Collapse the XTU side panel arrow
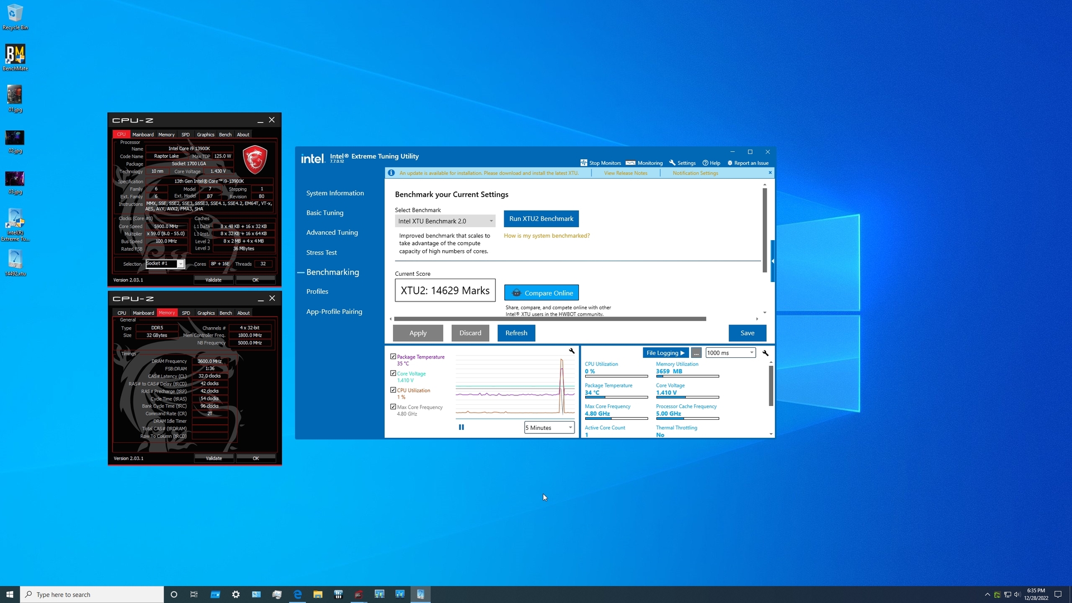The width and height of the screenshot is (1072, 603). (x=773, y=261)
